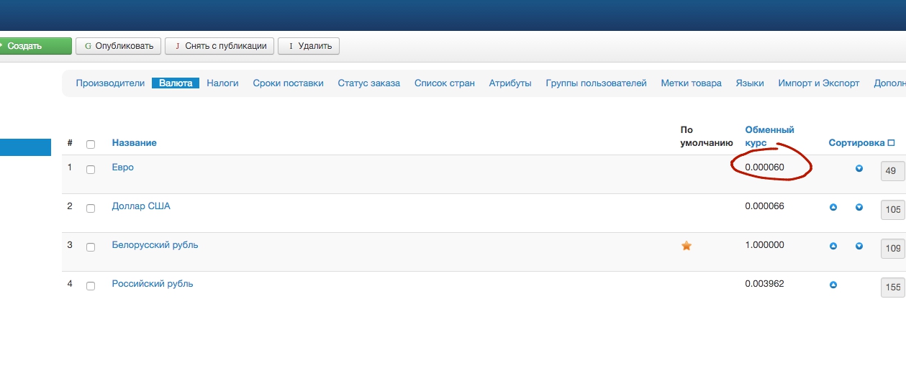
Task: Move Доллар США up in order
Action: pos(833,207)
